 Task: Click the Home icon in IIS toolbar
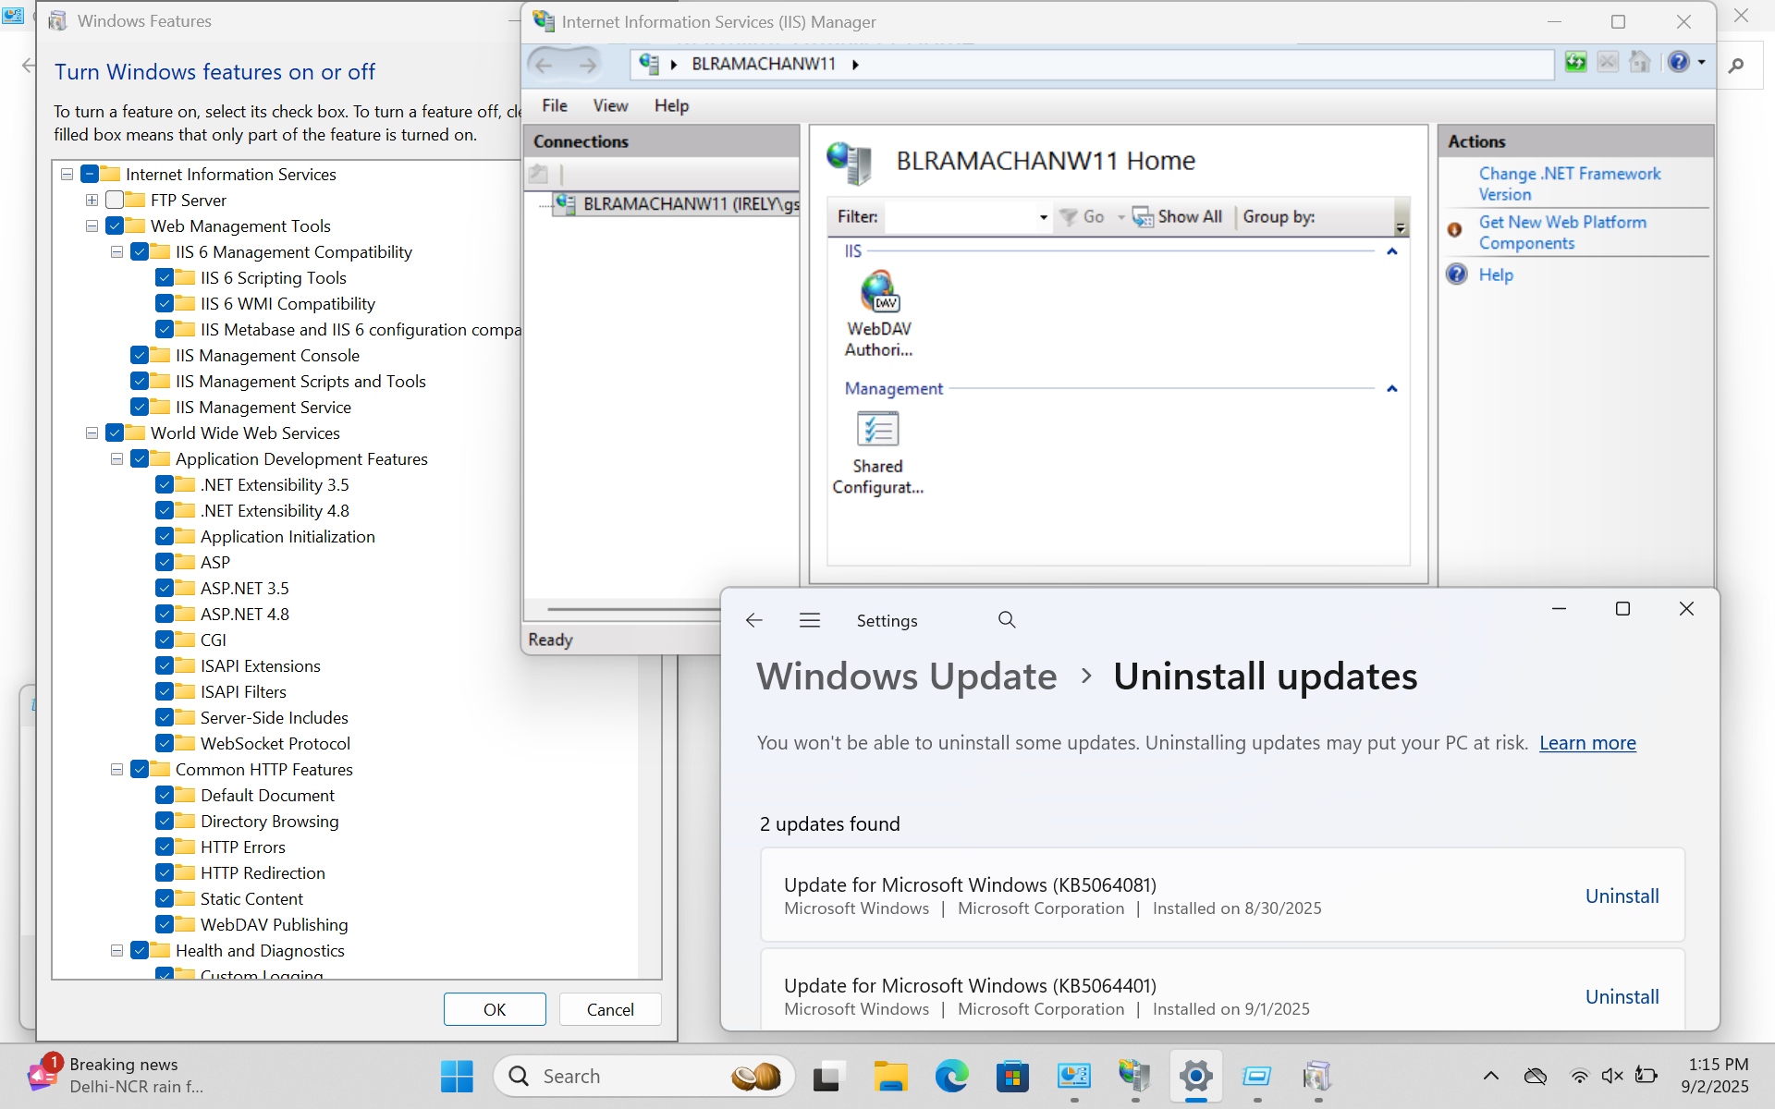1641,61
